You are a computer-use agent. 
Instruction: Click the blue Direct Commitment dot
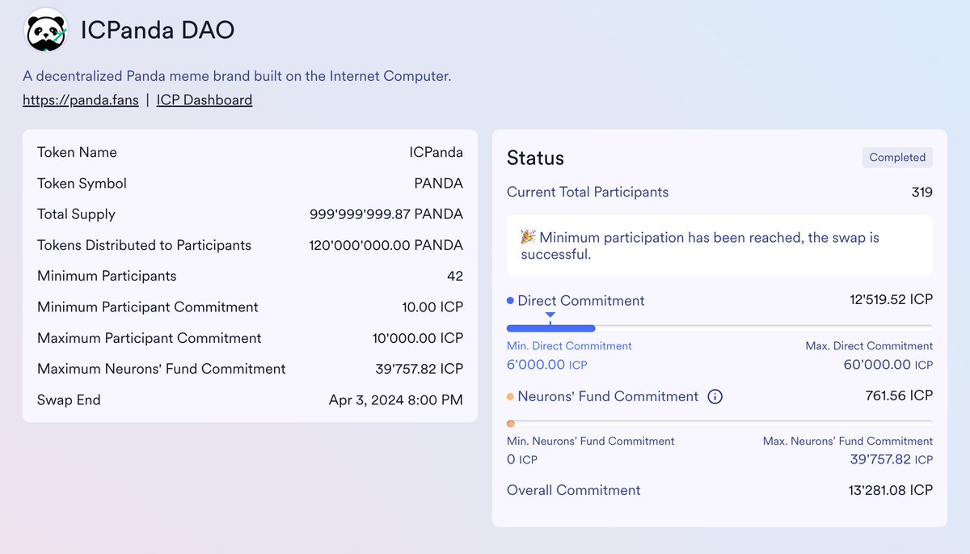pyautogui.click(x=510, y=301)
